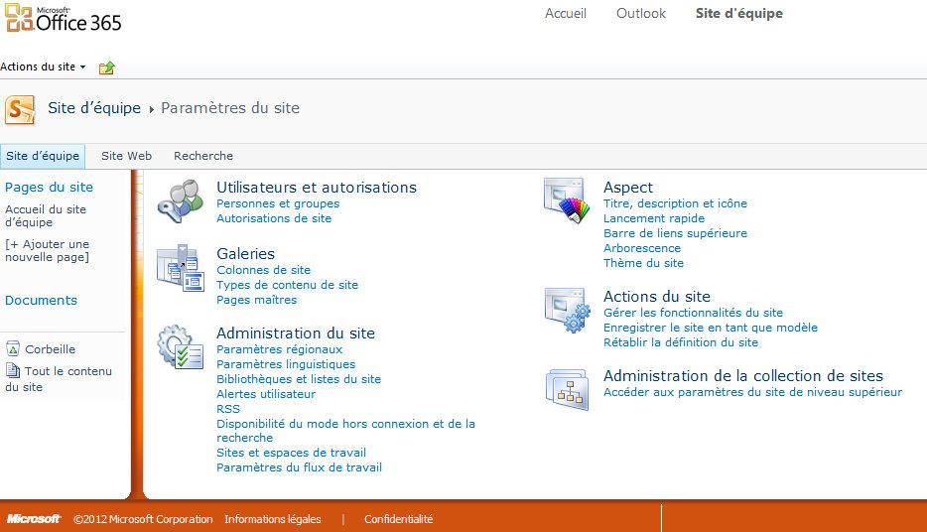
Task: Open Paramètres régionaux
Action: pyautogui.click(x=280, y=349)
